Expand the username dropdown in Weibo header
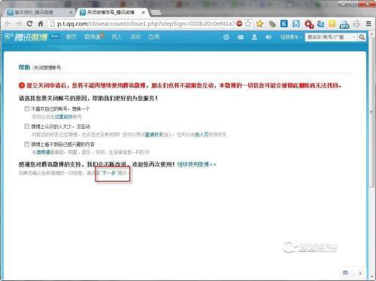The width and height of the screenshot is (376, 281). (291, 37)
